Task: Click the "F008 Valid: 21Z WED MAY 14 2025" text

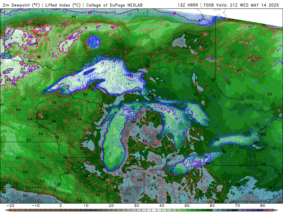Action: [x=241, y=5]
